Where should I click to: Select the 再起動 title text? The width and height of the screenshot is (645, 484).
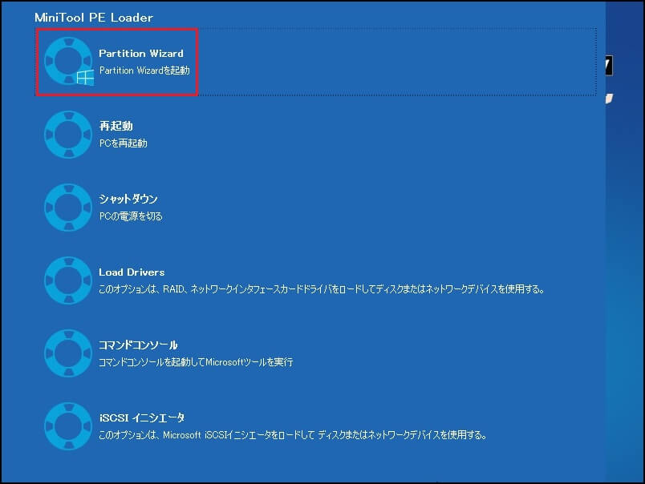116,126
